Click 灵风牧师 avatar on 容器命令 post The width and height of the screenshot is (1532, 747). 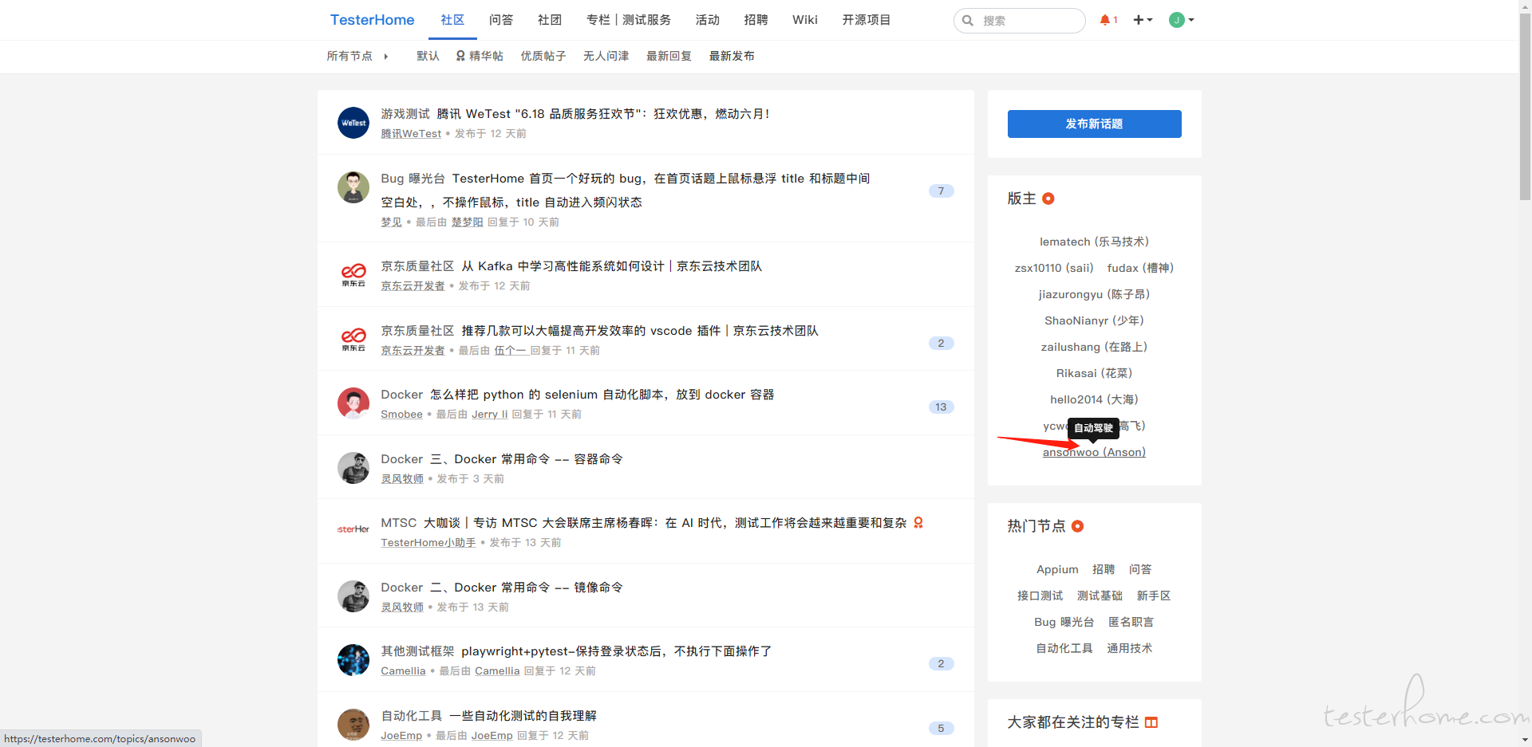click(x=353, y=468)
